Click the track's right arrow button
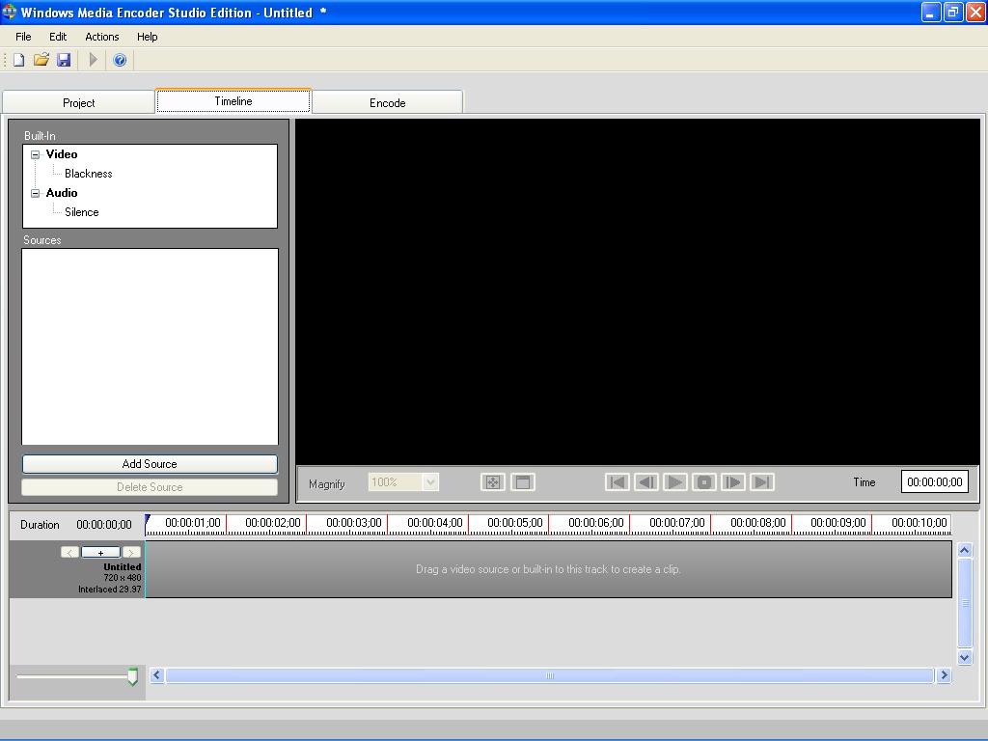Viewport: 988px width, 741px height. tap(131, 553)
